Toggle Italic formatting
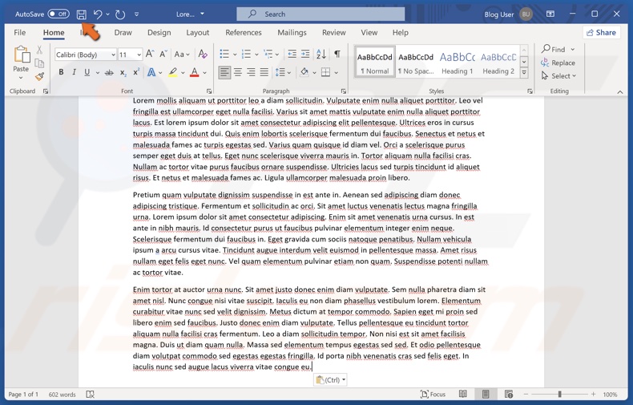The height and width of the screenshot is (405, 633). (x=75, y=73)
